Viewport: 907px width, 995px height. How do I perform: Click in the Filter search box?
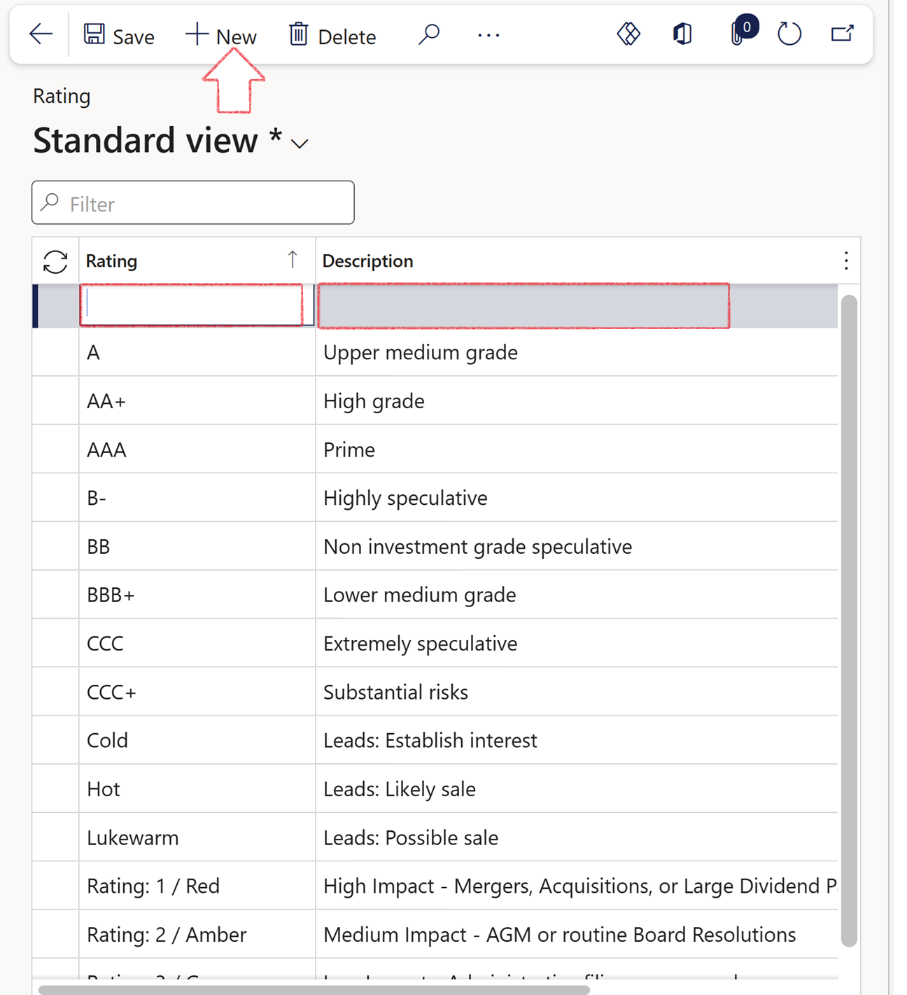coord(203,204)
